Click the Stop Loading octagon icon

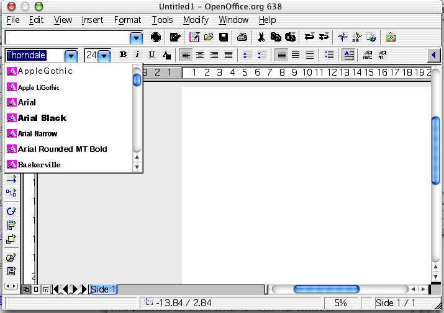tap(156, 37)
